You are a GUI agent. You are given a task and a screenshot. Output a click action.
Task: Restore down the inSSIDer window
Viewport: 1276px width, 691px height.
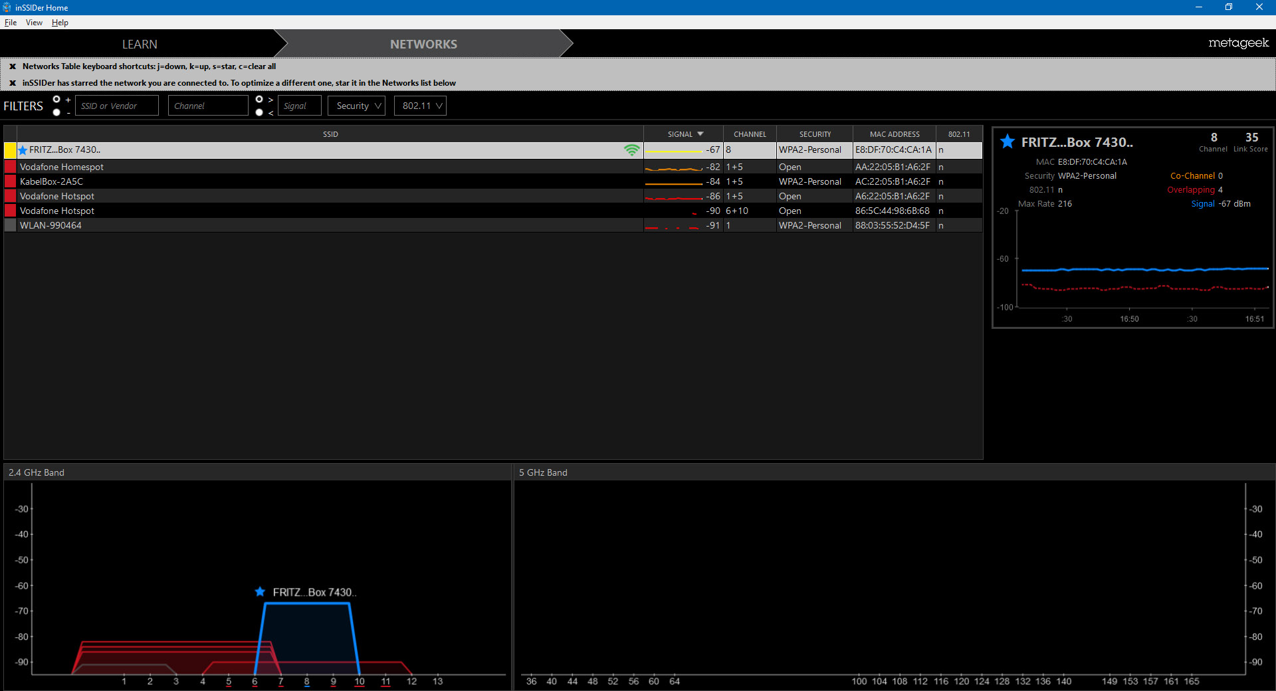(x=1229, y=7)
